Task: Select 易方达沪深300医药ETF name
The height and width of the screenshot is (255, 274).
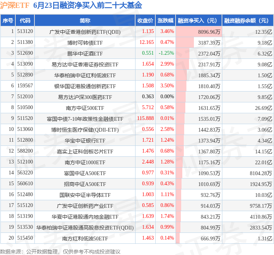Action: [85, 97]
